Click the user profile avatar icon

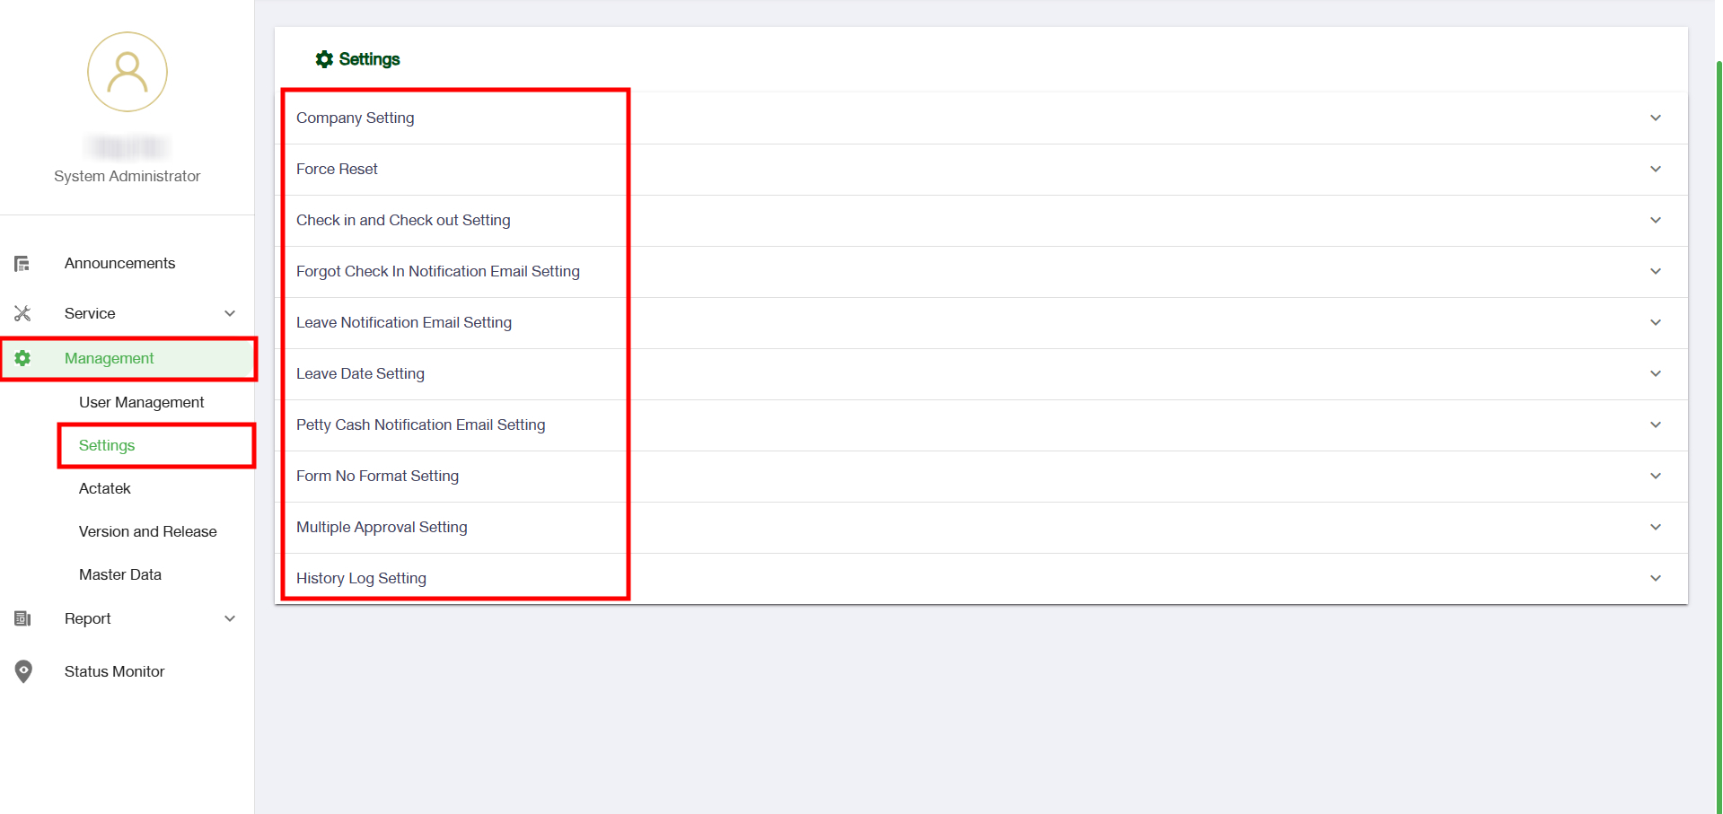pyautogui.click(x=127, y=73)
